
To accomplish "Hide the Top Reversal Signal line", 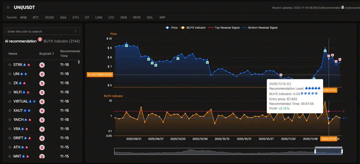I will 224,28.
